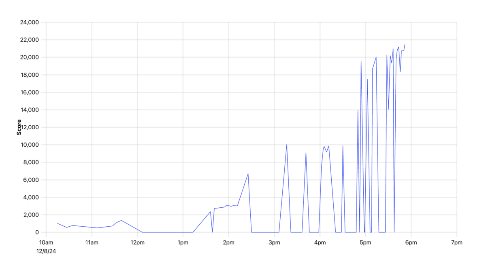Select the Score axis title
The height and width of the screenshot is (257, 486).
(x=19, y=127)
